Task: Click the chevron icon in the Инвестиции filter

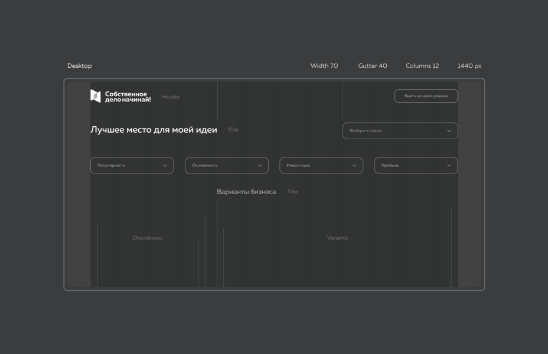Action: (354, 166)
